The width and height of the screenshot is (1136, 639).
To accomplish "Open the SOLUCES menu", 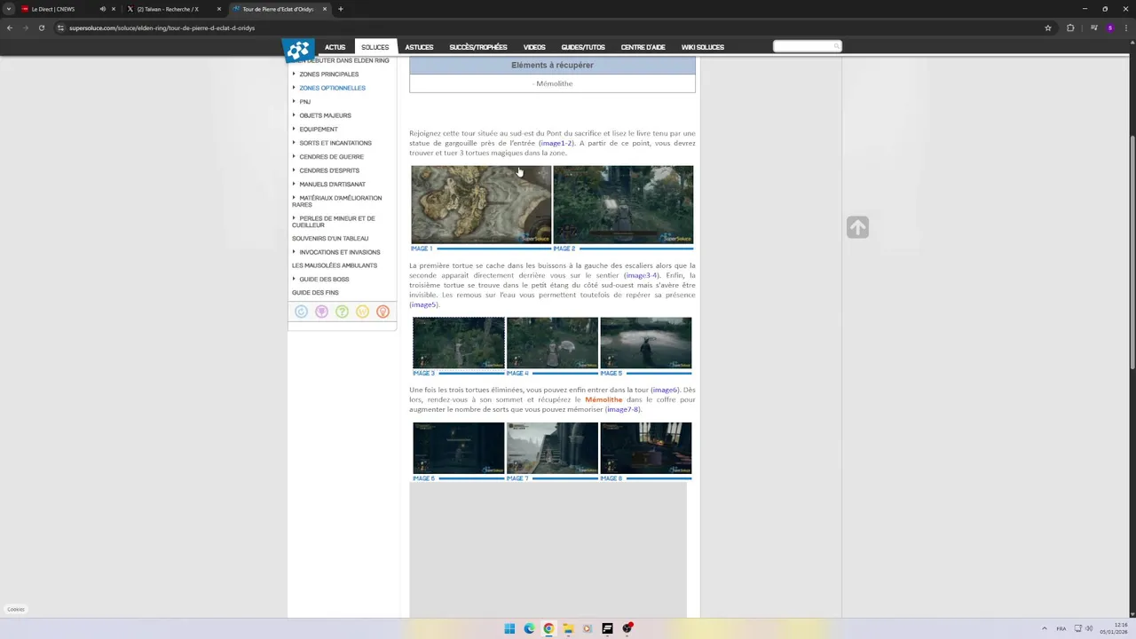I will (375, 47).
